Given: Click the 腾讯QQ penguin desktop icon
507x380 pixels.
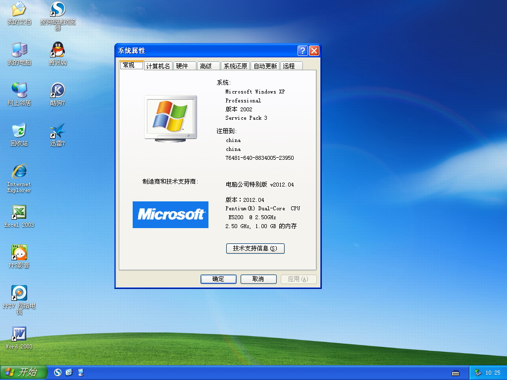Looking at the screenshot, I should [x=58, y=50].
